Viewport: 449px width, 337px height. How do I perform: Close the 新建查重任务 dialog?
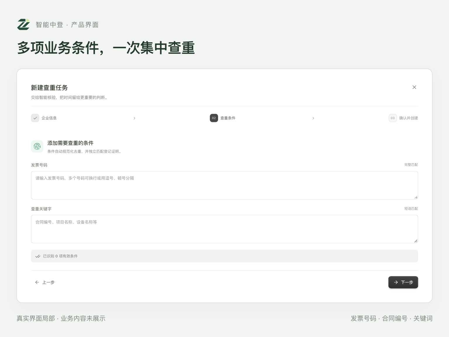pos(414,87)
